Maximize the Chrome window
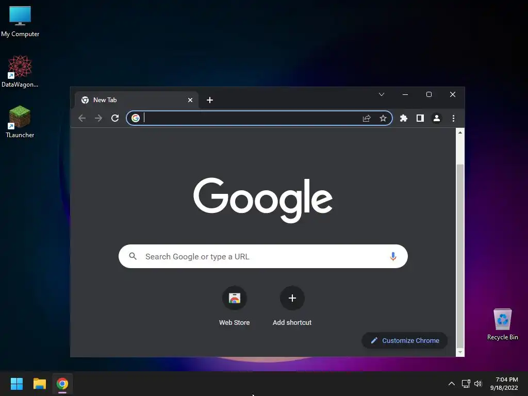 tap(428, 94)
